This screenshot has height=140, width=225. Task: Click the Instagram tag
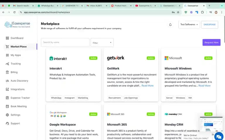pos(70,98)
